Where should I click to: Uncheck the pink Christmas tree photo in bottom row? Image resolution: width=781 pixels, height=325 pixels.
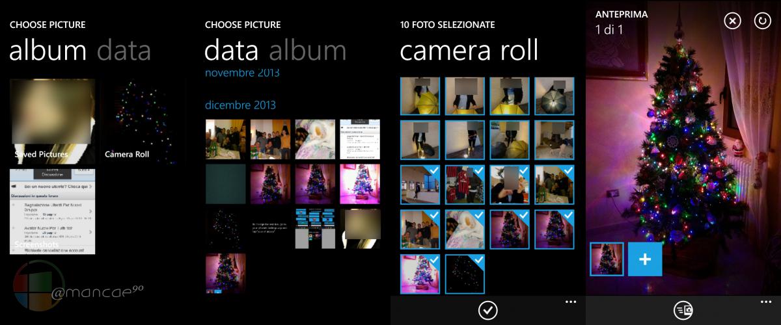[420, 274]
